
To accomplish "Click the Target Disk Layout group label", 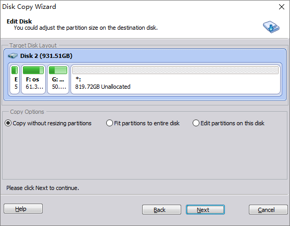I will click(x=33, y=45).
